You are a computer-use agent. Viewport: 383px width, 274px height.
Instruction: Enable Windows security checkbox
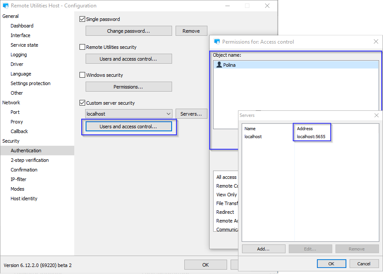[x=82, y=75]
